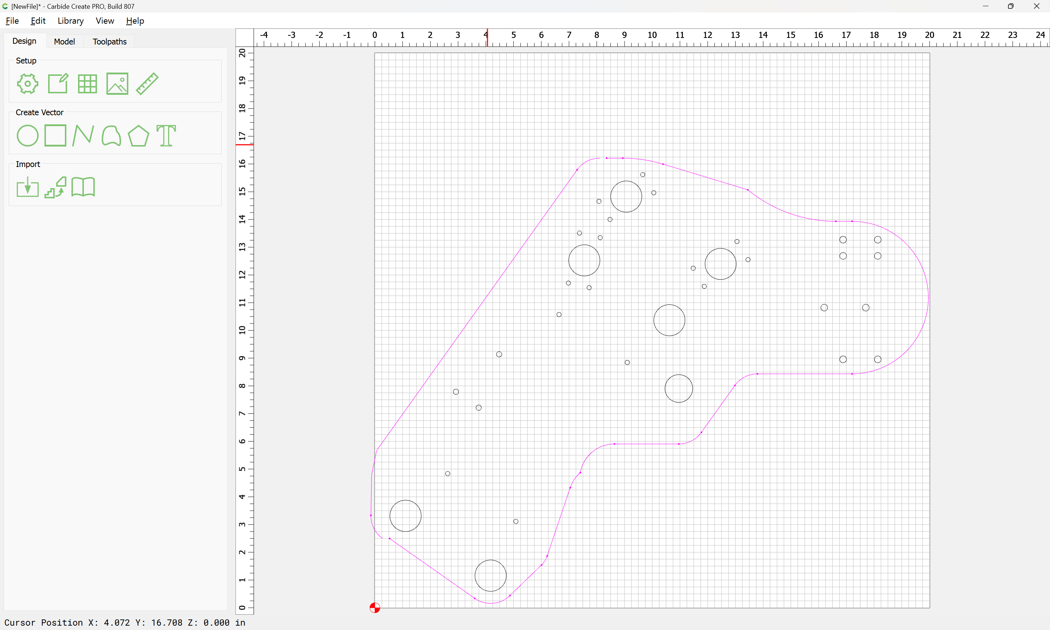Select the Polygon vector tool

point(138,136)
